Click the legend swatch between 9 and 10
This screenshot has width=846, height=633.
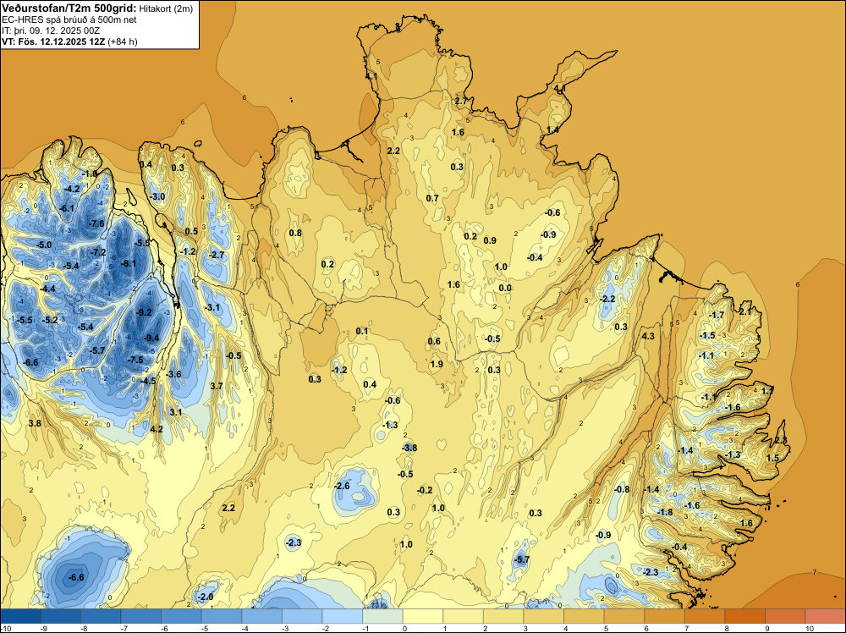[x=785, y=616]
